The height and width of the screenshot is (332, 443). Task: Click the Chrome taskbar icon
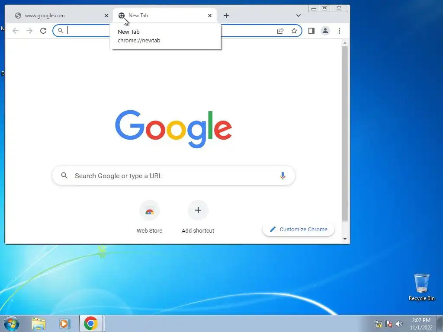[x=91, y=323]
